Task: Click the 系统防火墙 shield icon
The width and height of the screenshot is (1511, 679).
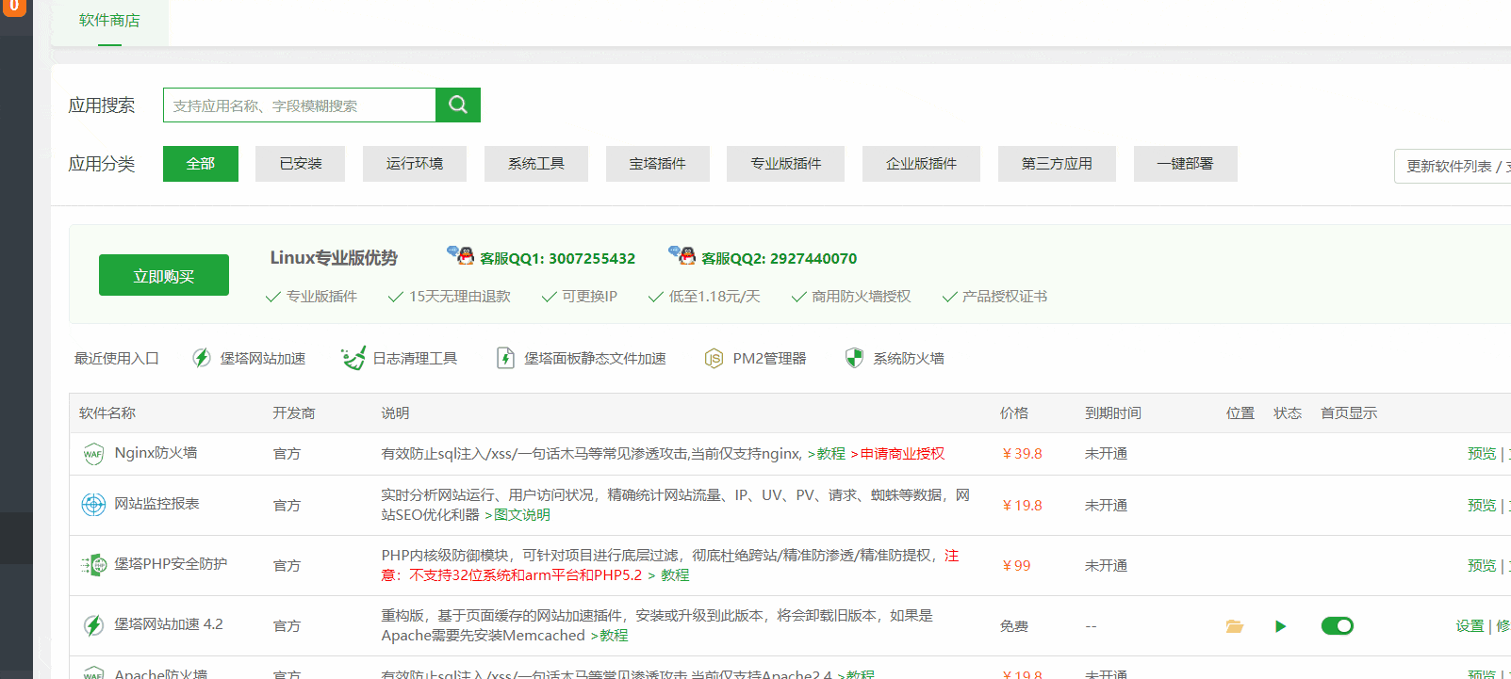Action: click(x=854, y=358)
